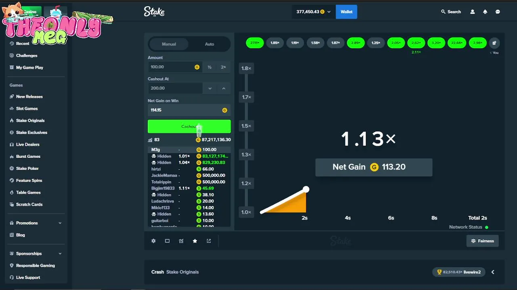Open the chat bubble icon
Viewport: 517px width, 290px height.
click(x=498, y=12)
